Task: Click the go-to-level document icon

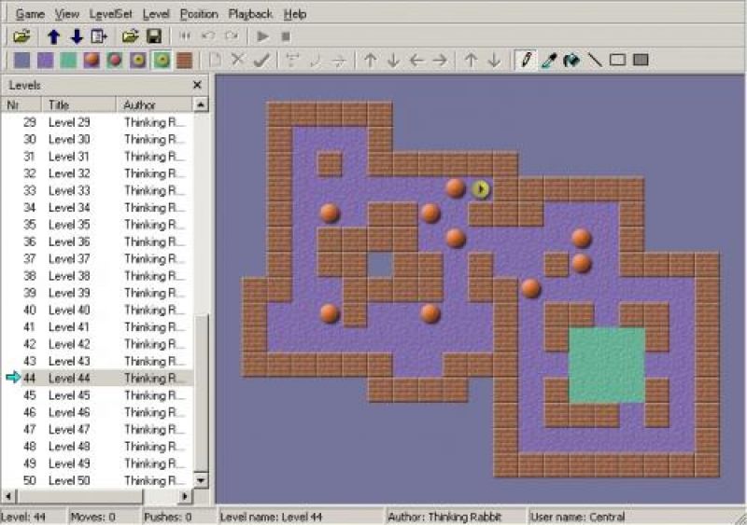Action: (x=99, y=36)
